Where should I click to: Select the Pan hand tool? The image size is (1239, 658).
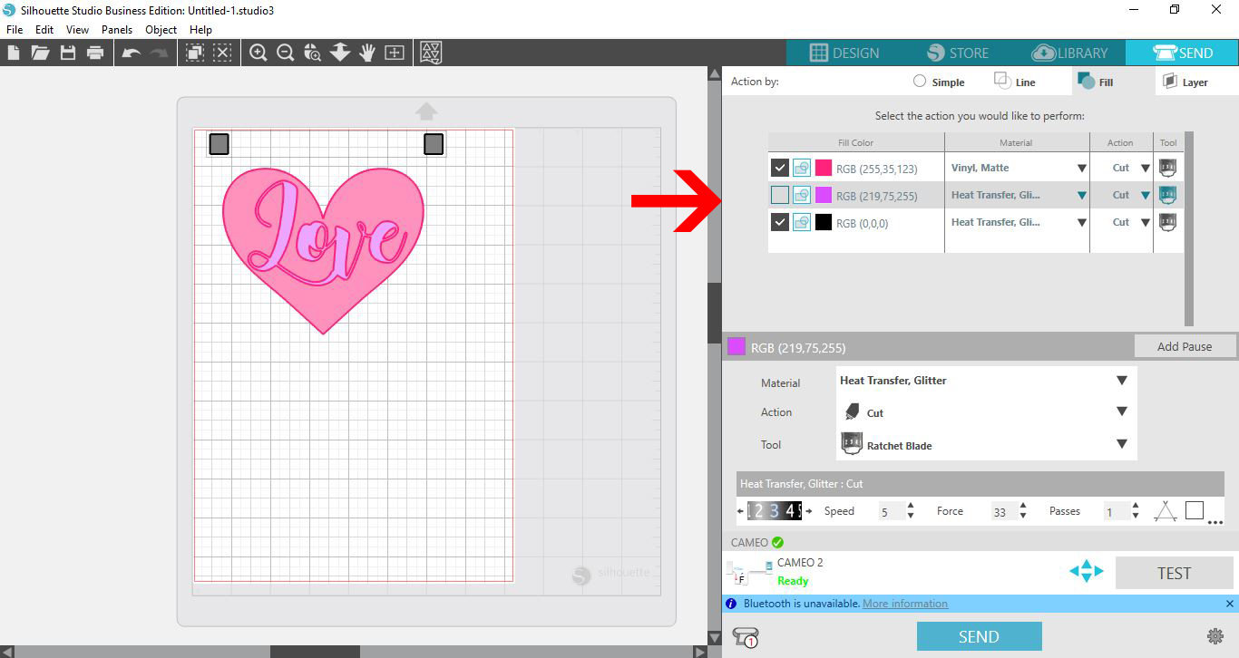[367, 53]
